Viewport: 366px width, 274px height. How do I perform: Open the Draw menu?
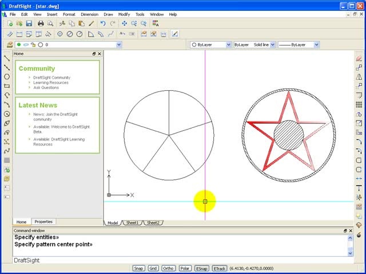[108, 14]
